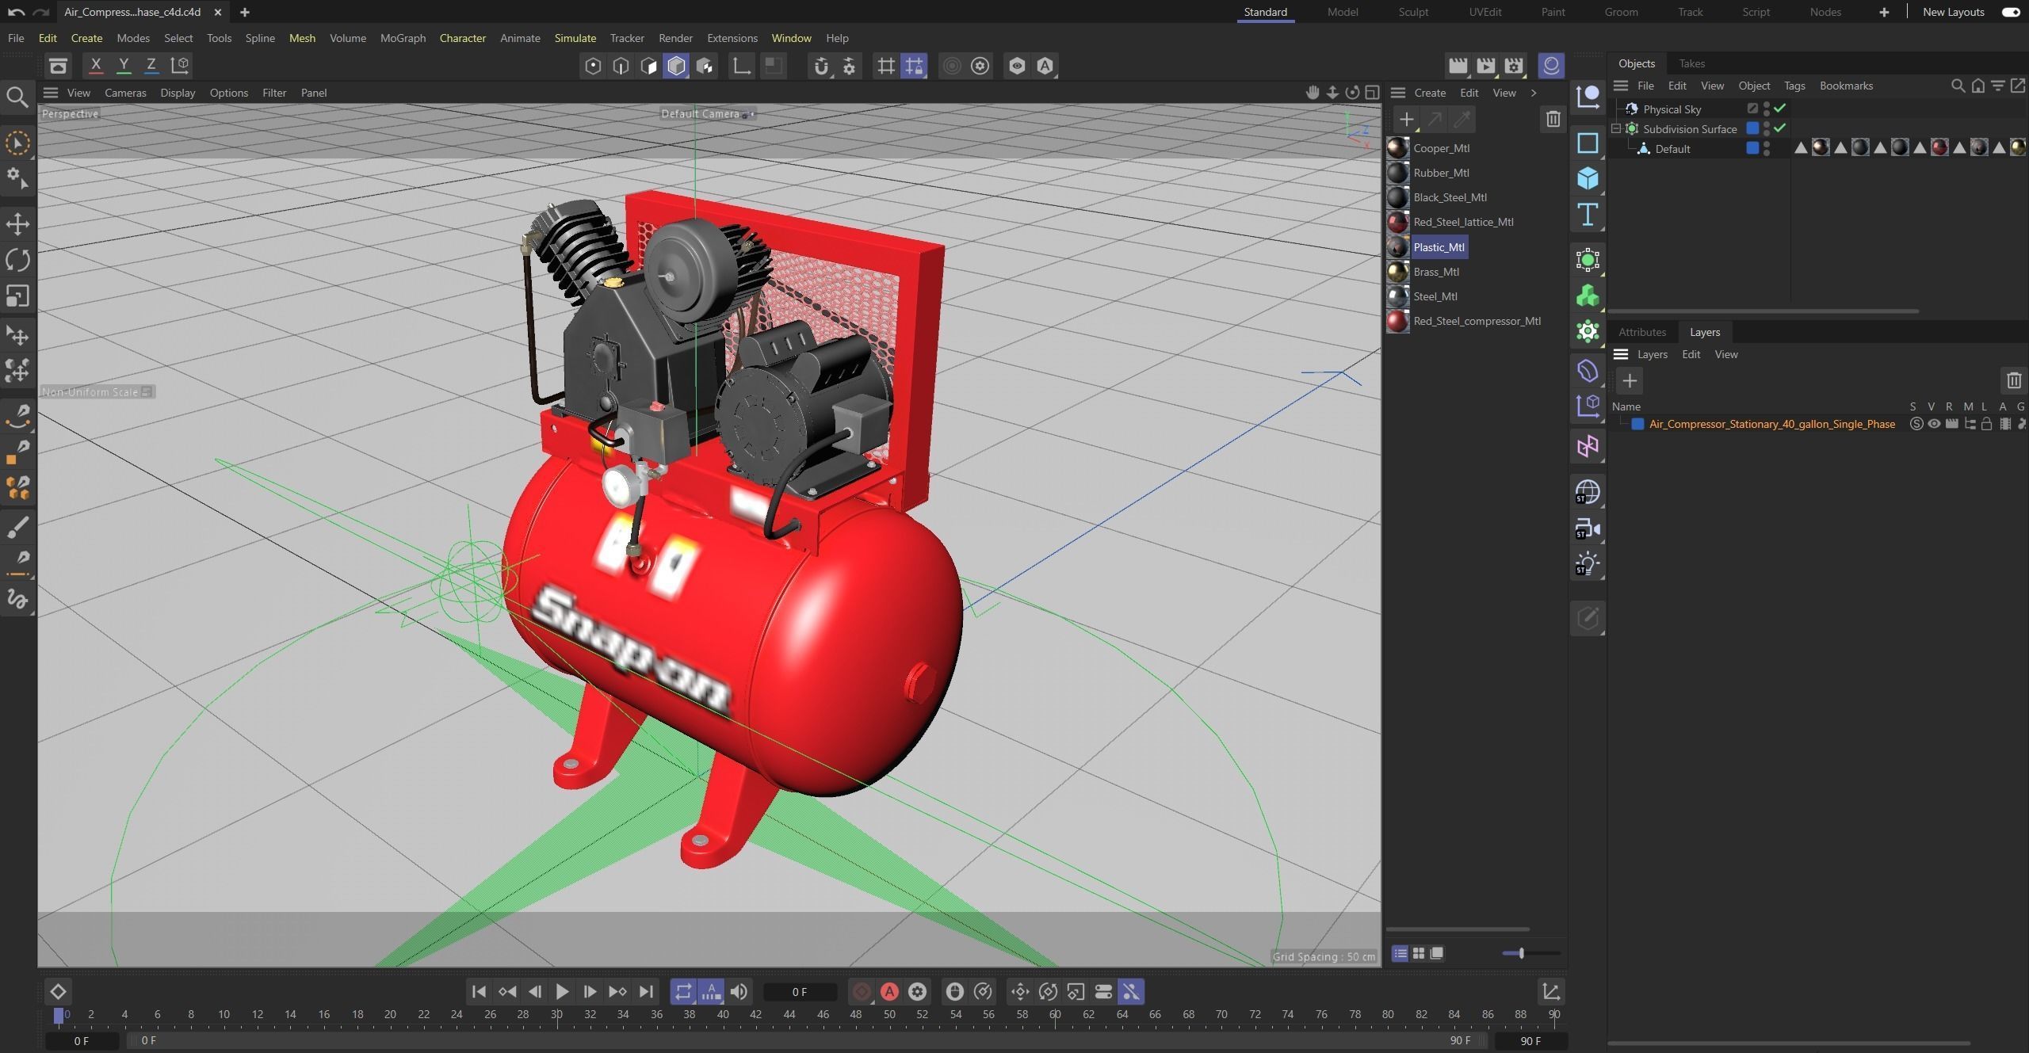2029x1053 pixels.
Task: Toggle the New Layouts switch
Action: (2011, 12)
